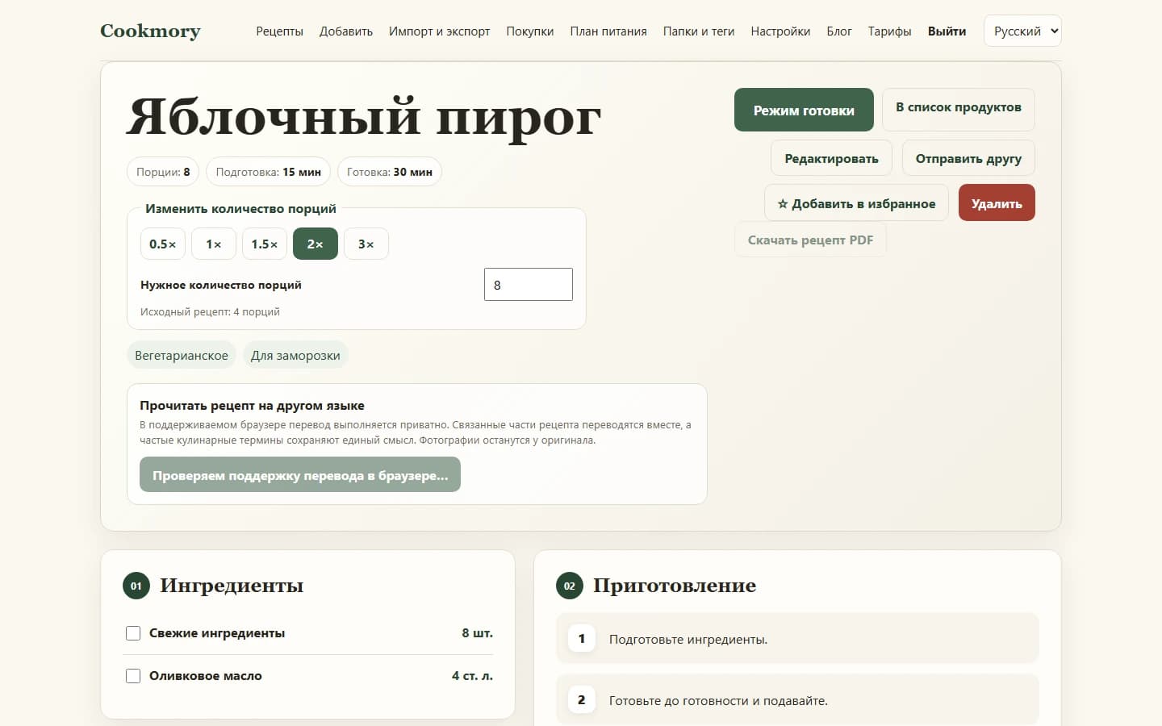
Task: Start Режим готовки cooking mode
Action: (804, 110)
